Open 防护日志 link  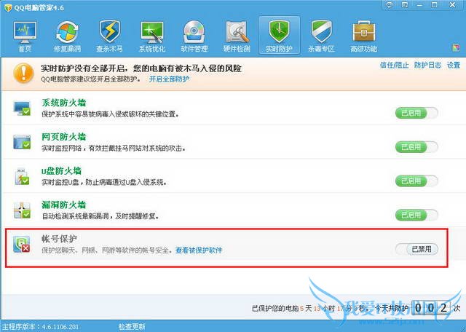point(427,65)
